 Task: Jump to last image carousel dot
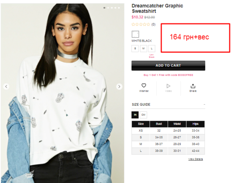tap(119, 8)
